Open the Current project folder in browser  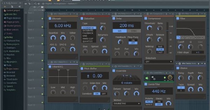tap(12, 10)
